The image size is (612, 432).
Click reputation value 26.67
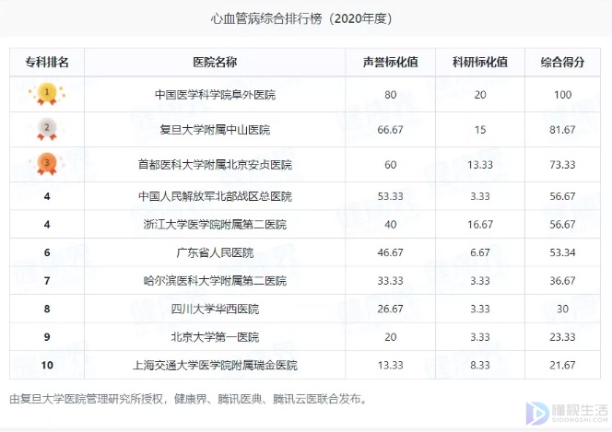tap(390, 309)
